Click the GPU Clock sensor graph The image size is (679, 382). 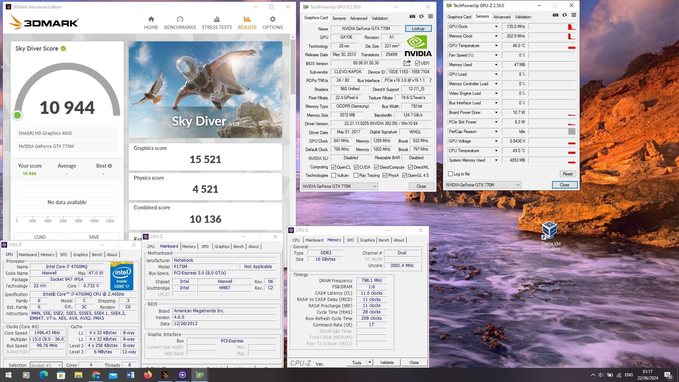coord(552,27)
